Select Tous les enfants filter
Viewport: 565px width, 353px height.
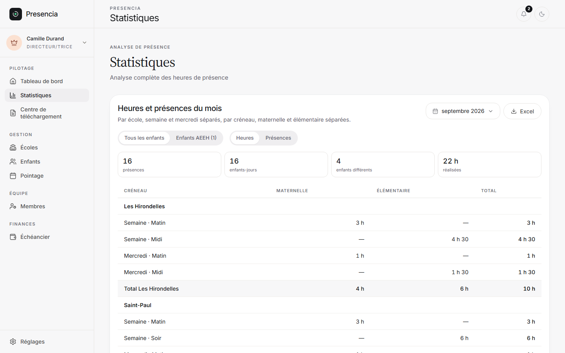coord(144,138)
